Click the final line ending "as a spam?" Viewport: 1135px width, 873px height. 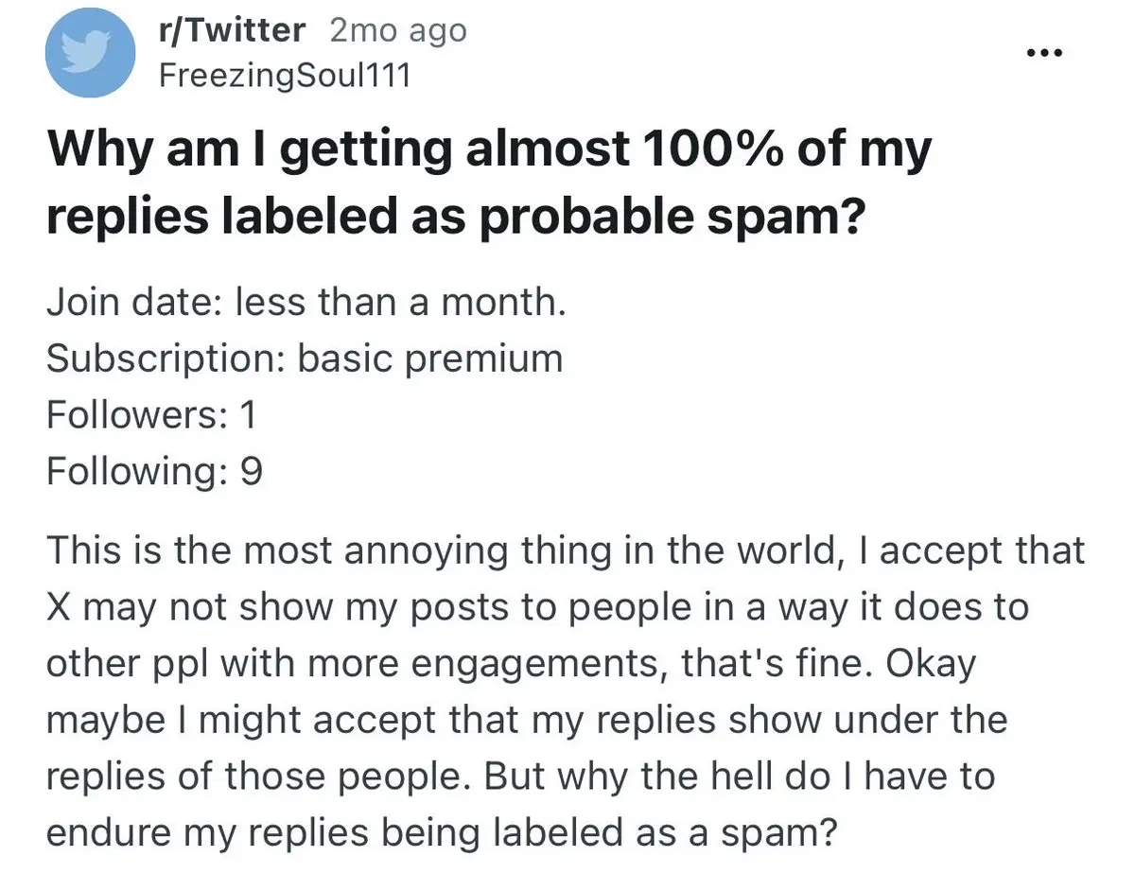442,832
